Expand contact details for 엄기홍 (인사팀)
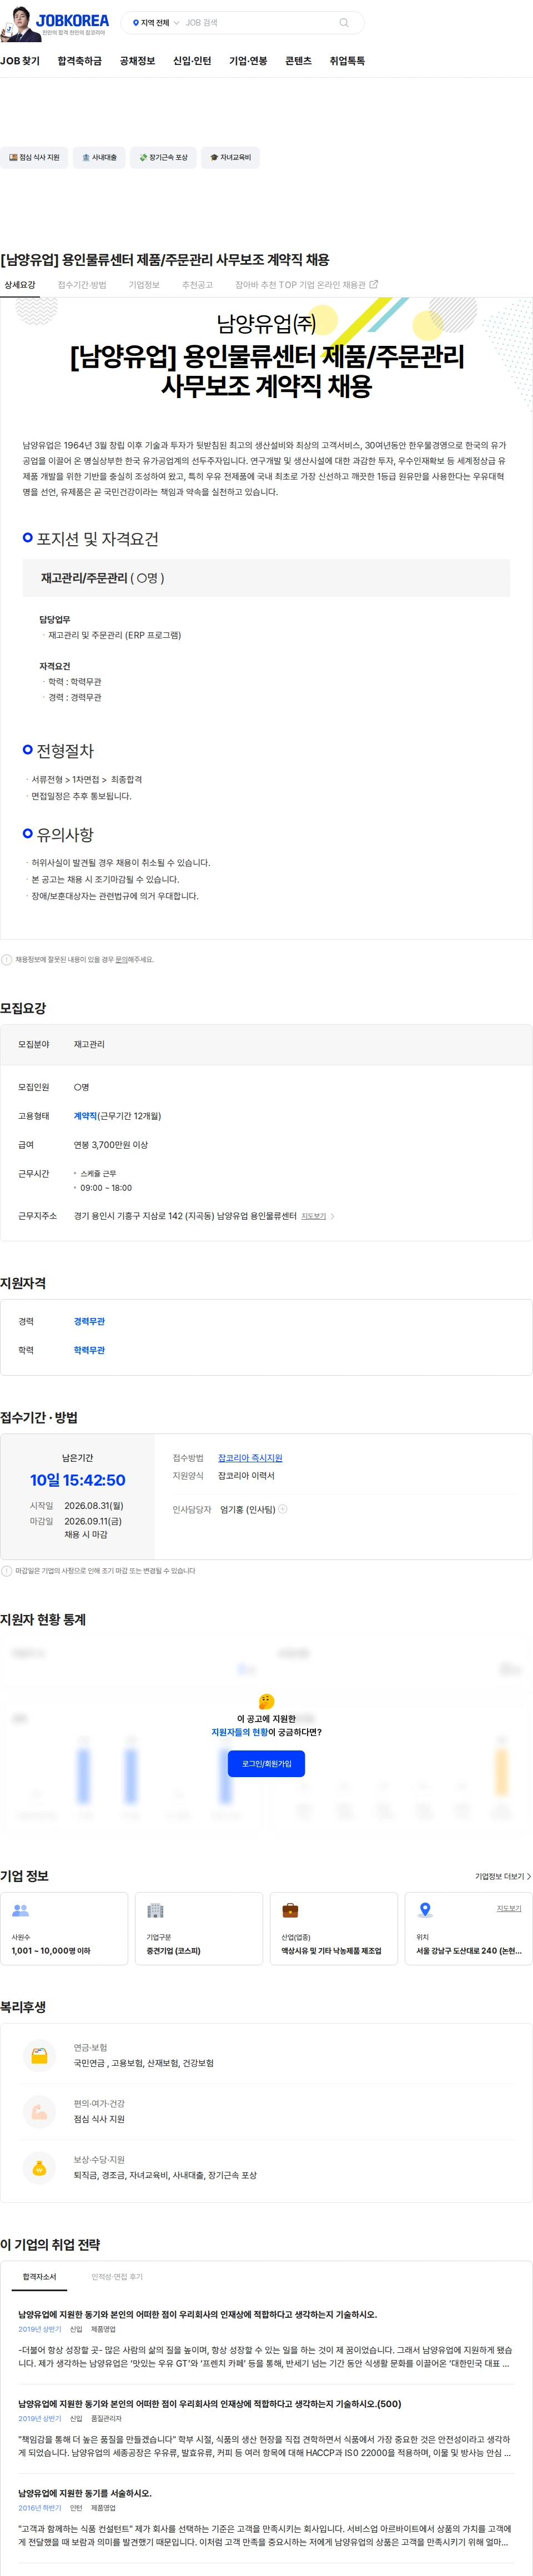 (x=283, y=1509)
